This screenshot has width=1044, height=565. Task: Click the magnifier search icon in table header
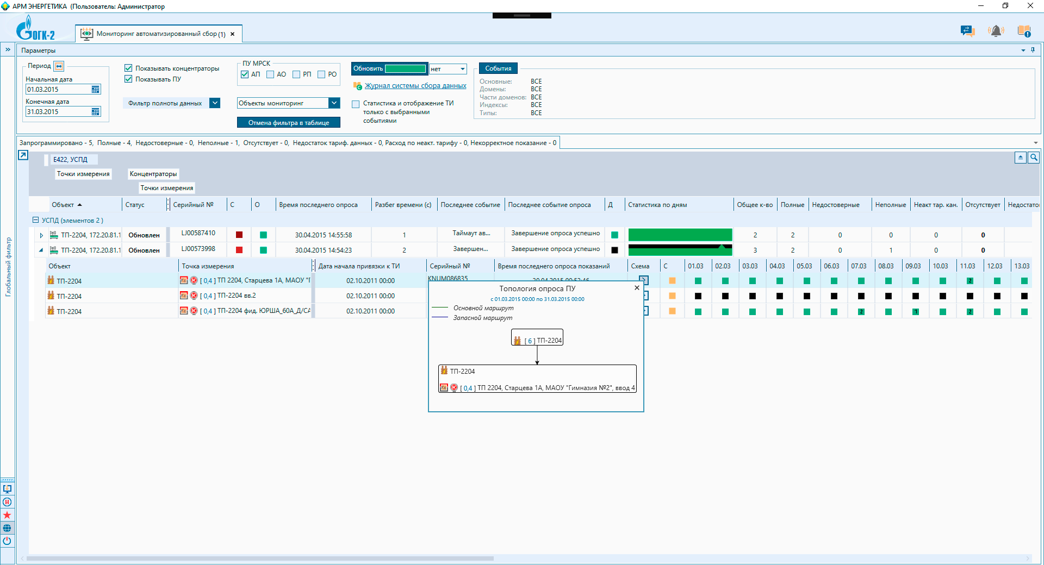click(x=1033, y=158)
